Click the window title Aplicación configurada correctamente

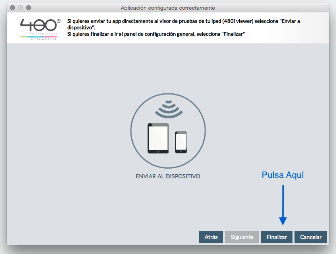pos(168,8)
